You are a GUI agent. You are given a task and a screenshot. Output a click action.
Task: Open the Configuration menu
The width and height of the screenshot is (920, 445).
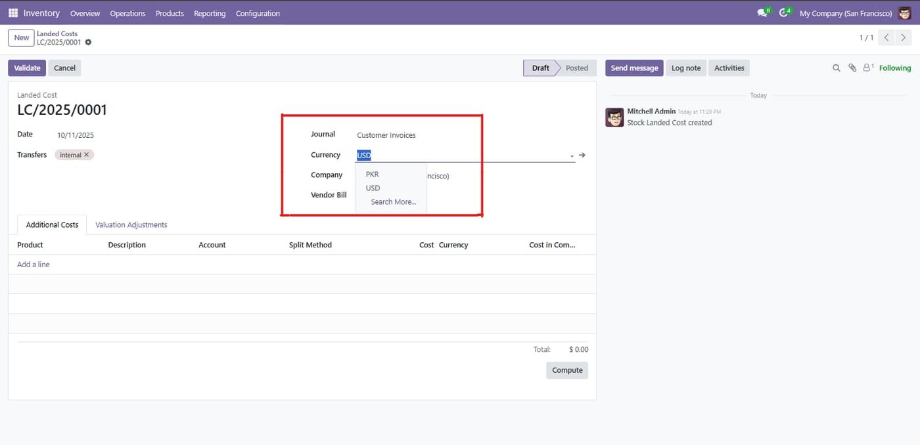pyautogui.click(x=258, y=13)
